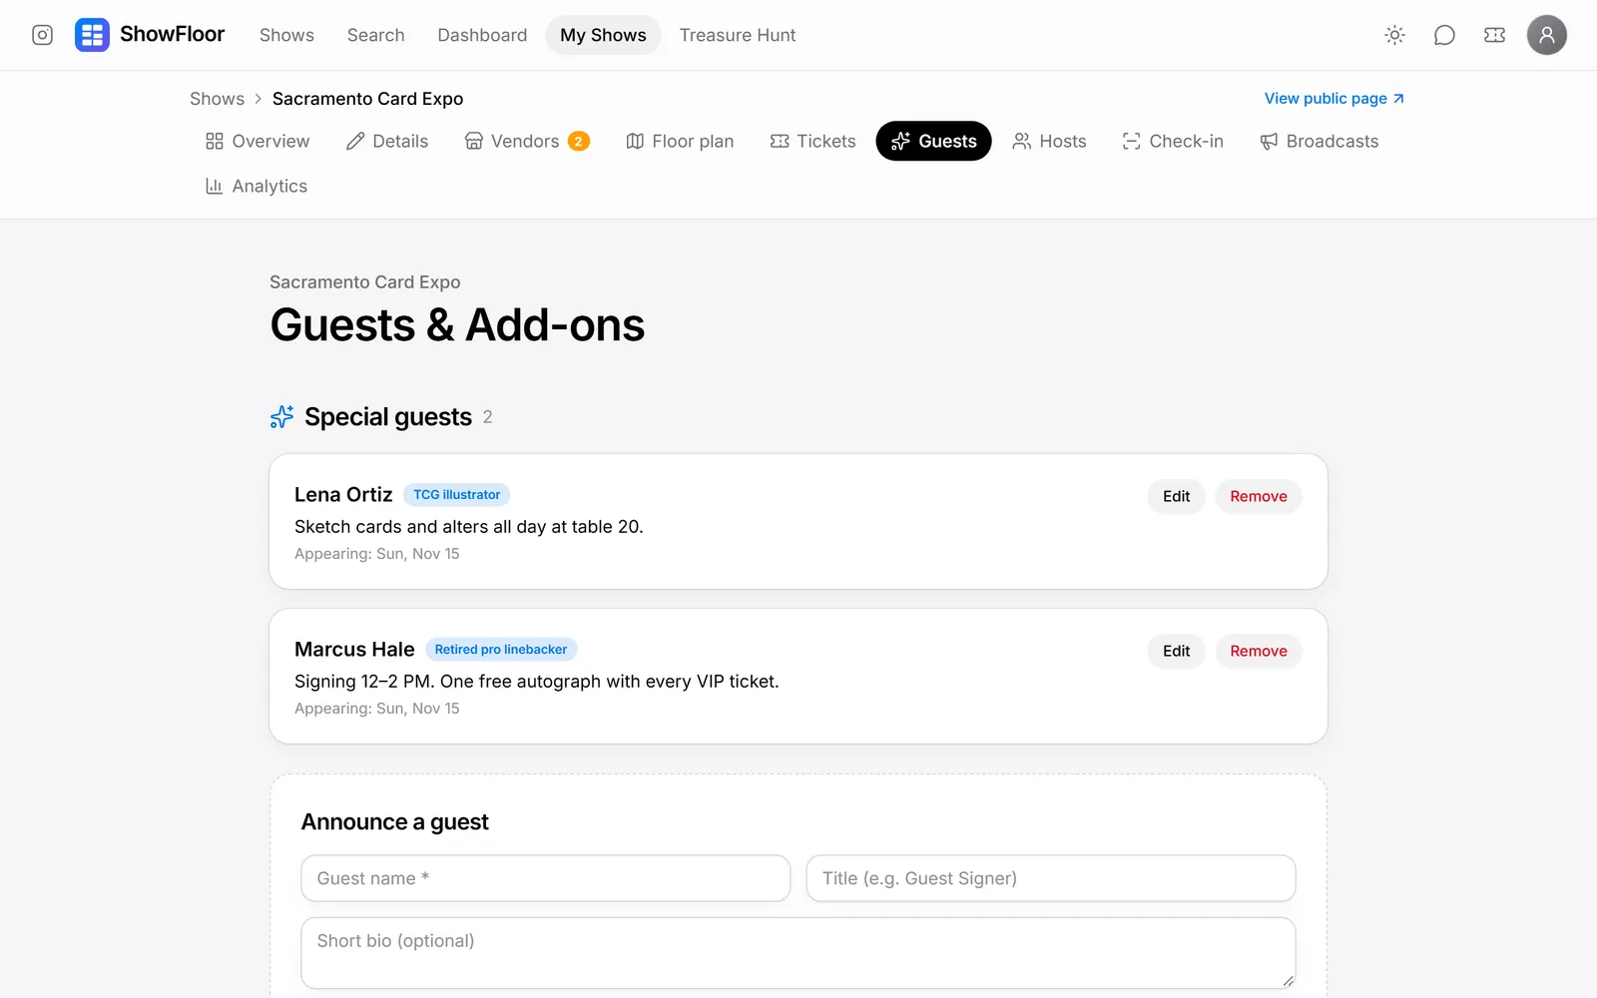Viewport: 1597px width, 998px height.
Task: Open the messages chat bubble icon
Action: 1444,35
